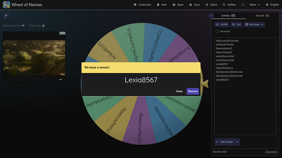
Task: Enable the Advanced checkbox
Action: [217, 31]
